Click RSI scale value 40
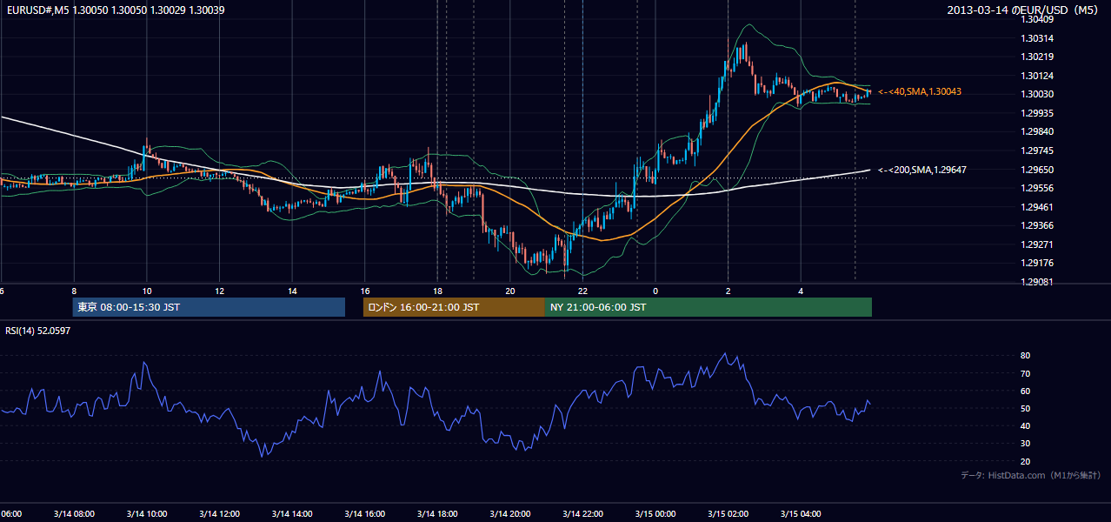The height and width of the screenshot is (522, 1111). tap(1026, 425)
